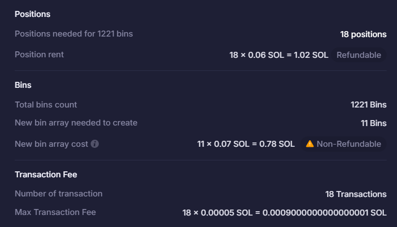
Task: Click the orange warning triangle icon
Action: [310, 144]
